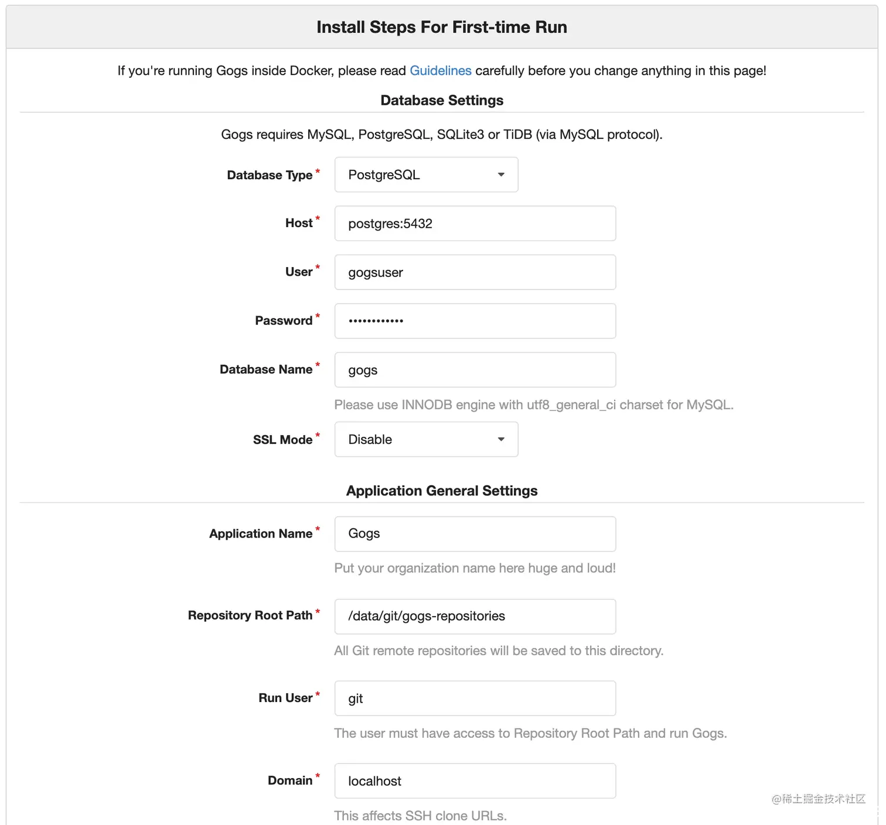The width and height of the screenshot is (886, 825).
Task: Click the User field containing gogsuser
Action: tap(475, 272)
